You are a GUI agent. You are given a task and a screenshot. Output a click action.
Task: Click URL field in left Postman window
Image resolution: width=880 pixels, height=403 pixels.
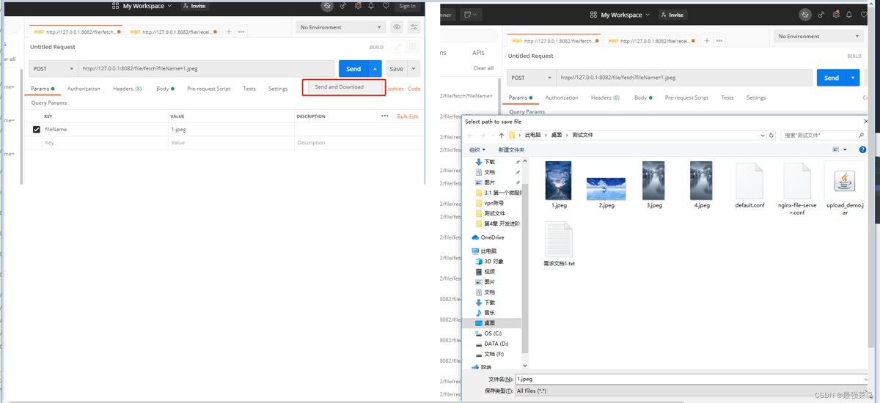(207, 69)
